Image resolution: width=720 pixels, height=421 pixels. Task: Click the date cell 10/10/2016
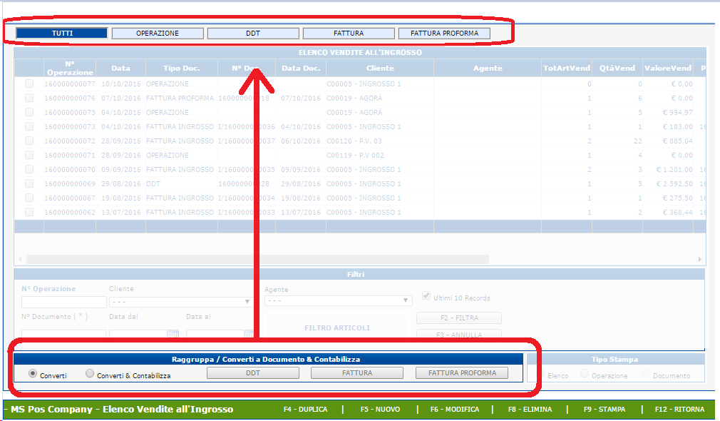[x=120, y=84]
